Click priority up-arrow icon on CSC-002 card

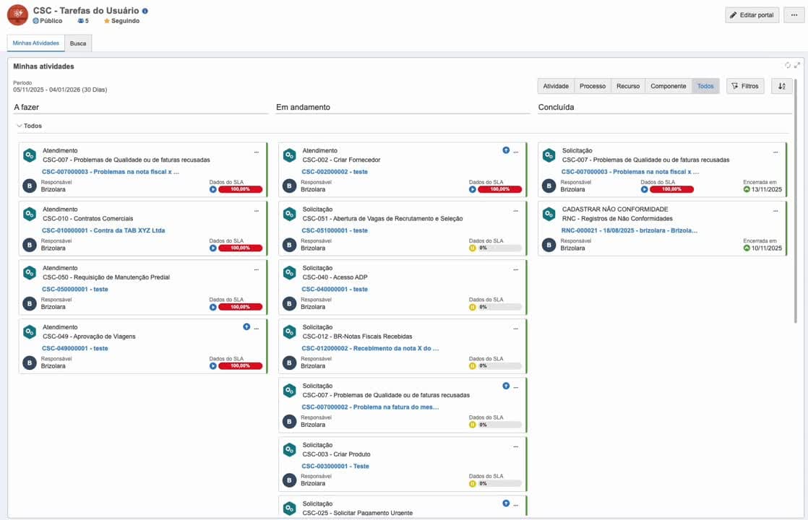(x=506, y=150)
